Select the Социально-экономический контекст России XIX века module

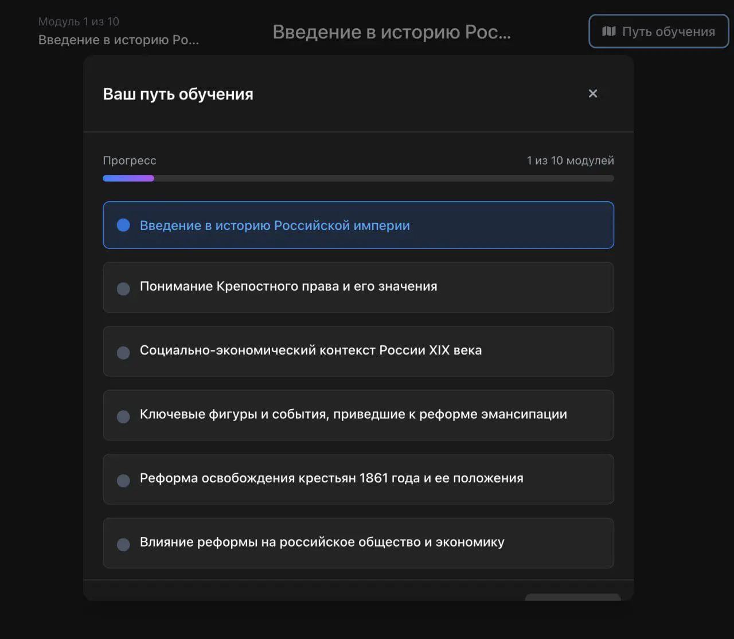[x=358, y=350]
